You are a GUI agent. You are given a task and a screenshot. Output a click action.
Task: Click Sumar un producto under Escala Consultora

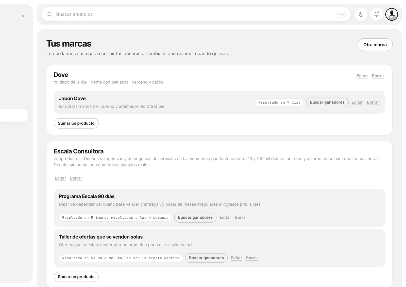[76, 277]
